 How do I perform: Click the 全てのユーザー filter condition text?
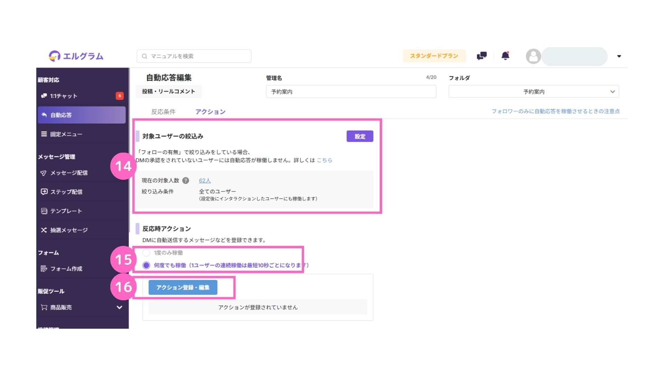coord(218,192)
